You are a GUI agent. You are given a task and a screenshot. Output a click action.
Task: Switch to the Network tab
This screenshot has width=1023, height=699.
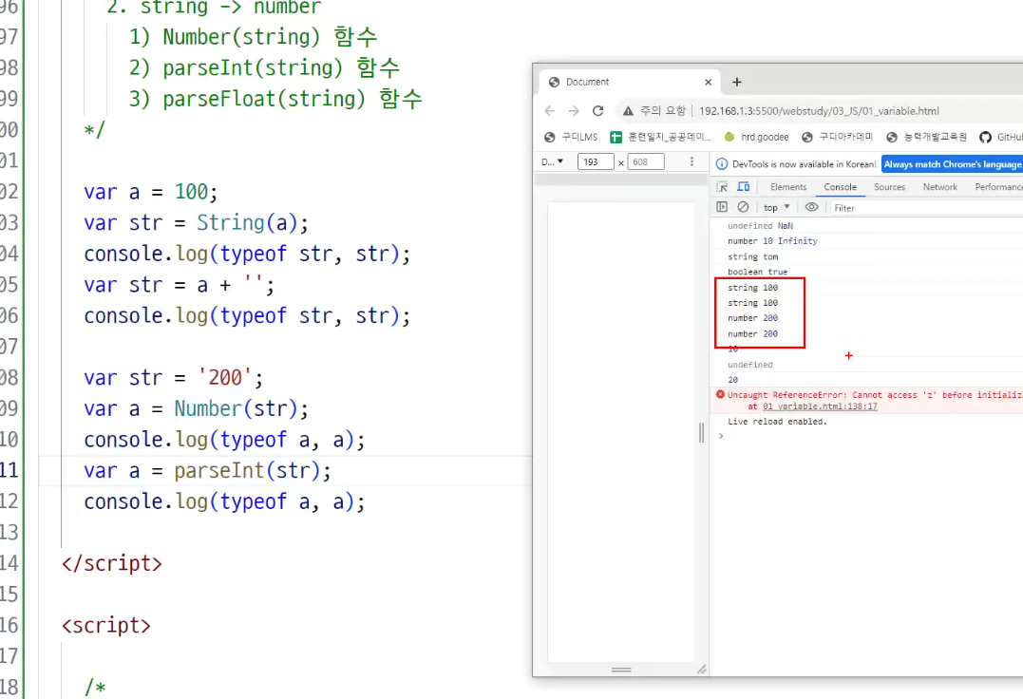[940, 187]
